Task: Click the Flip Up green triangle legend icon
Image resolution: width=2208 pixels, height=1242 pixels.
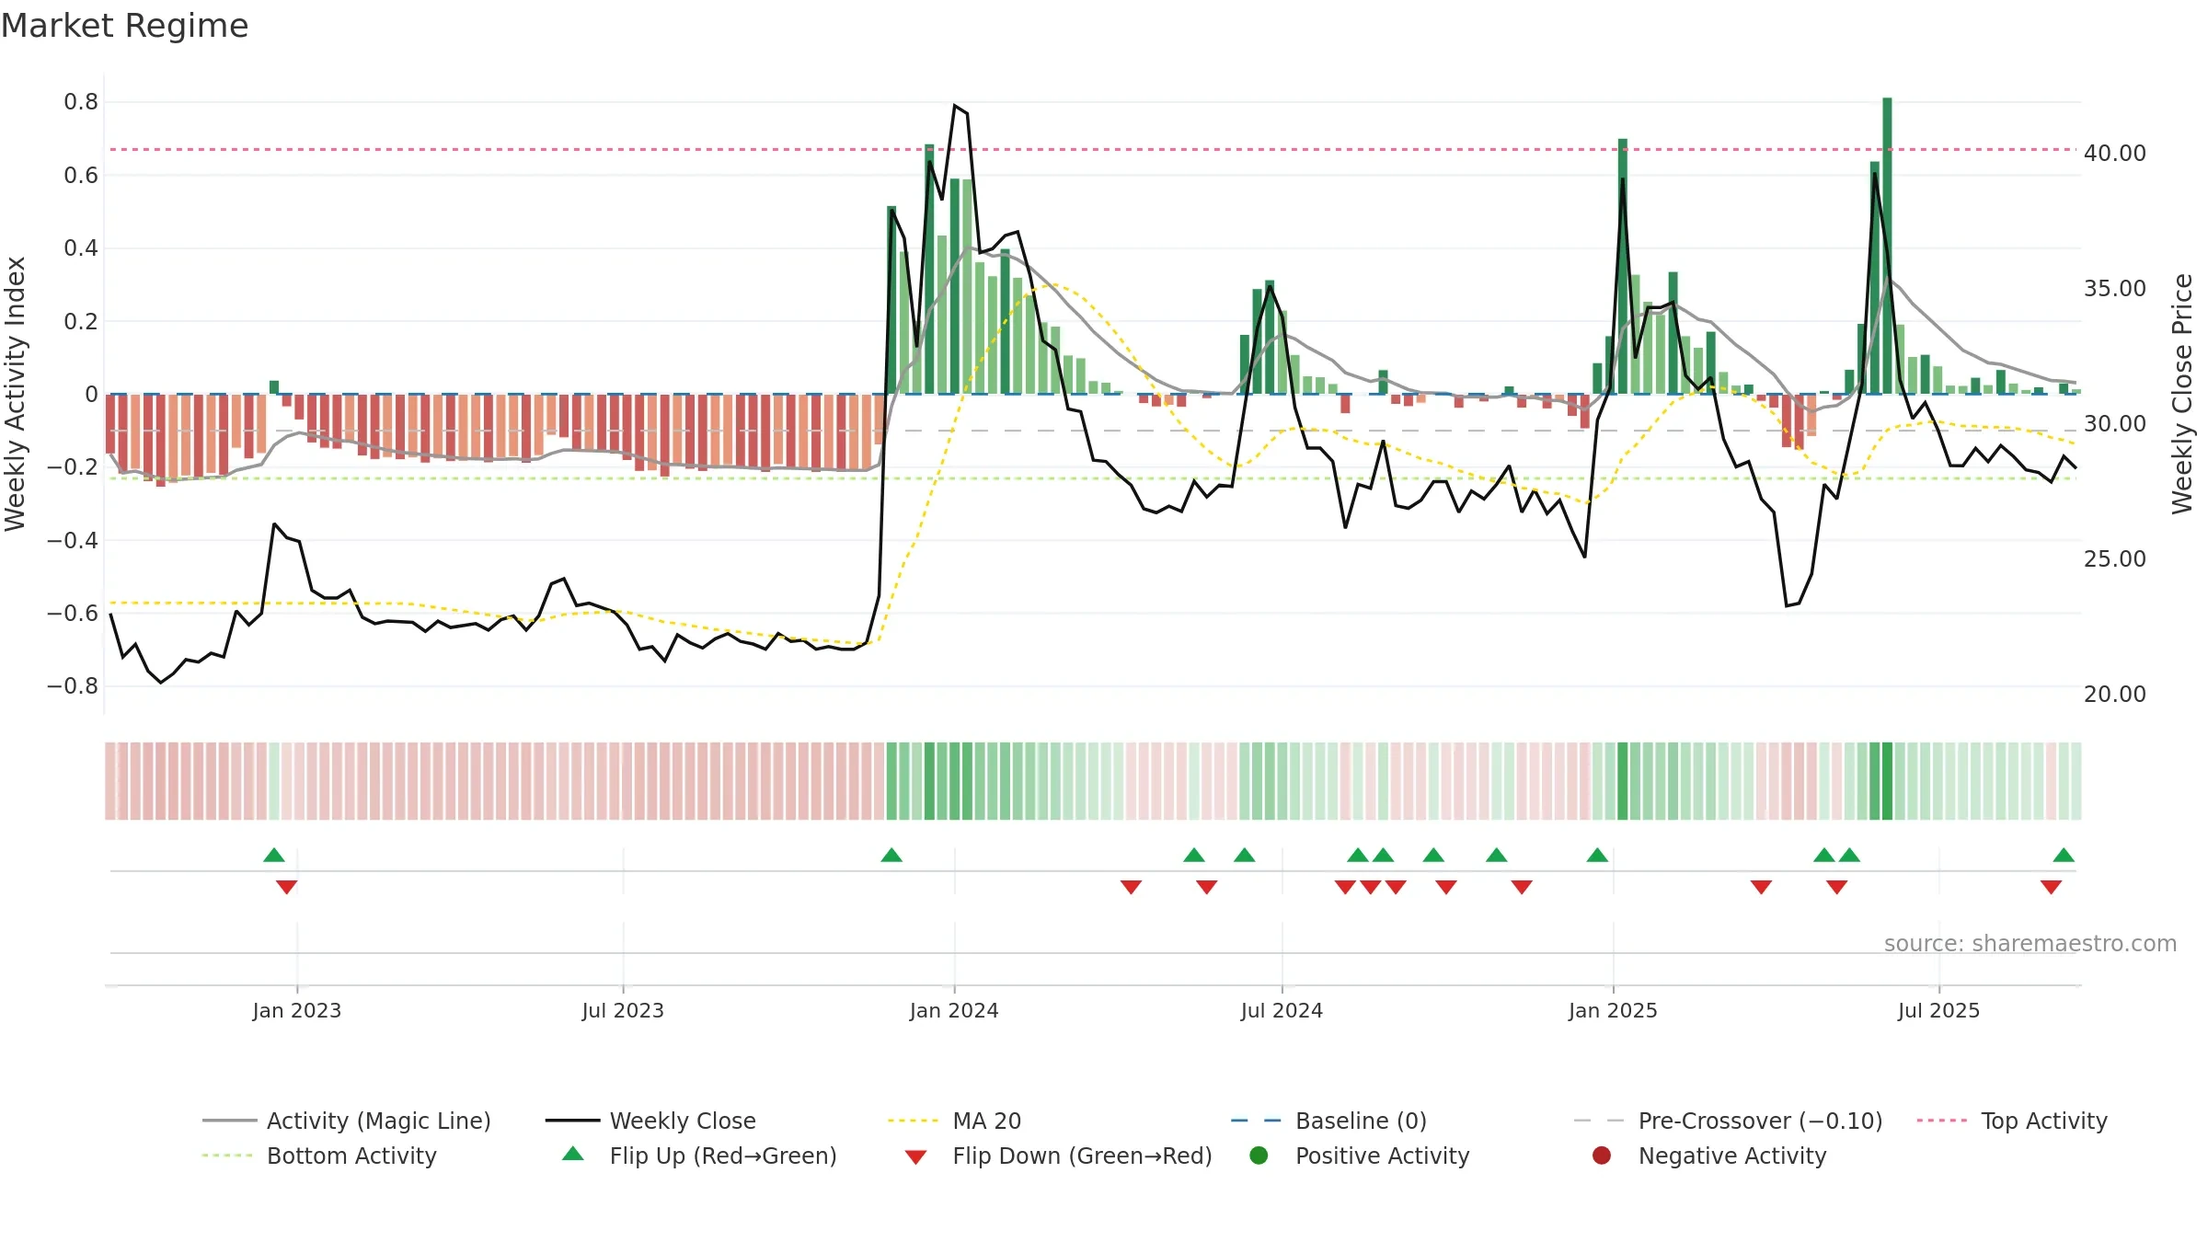Action: 573,1154
